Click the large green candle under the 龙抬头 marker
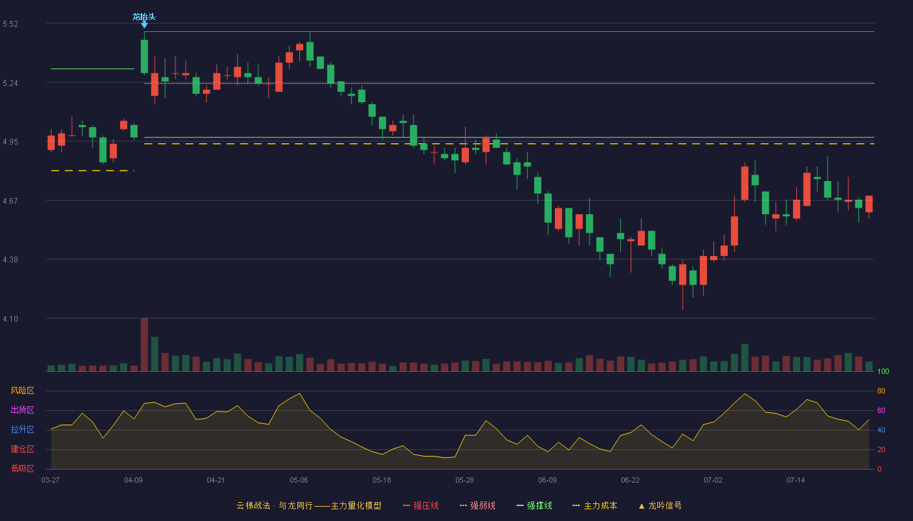Screen dimensions: 913x521 pos(144,56)
